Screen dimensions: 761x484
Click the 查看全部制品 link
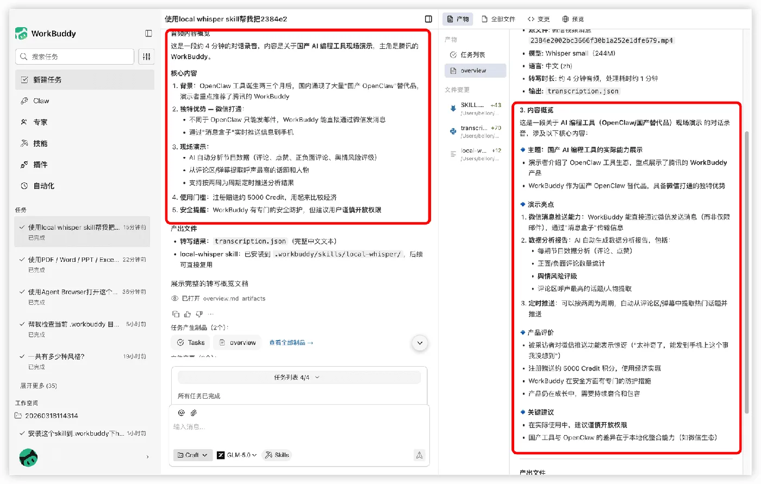coord(291,343)
